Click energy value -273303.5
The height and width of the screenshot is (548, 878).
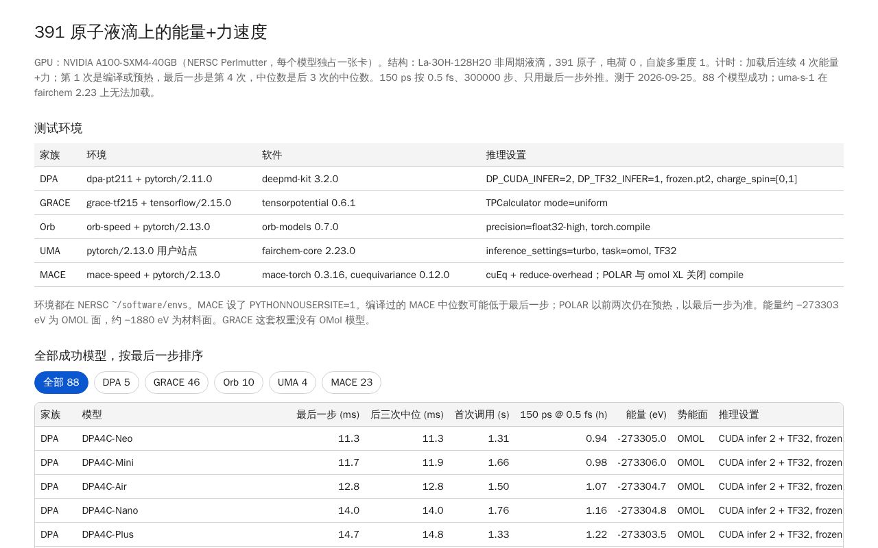coord(641,534)
